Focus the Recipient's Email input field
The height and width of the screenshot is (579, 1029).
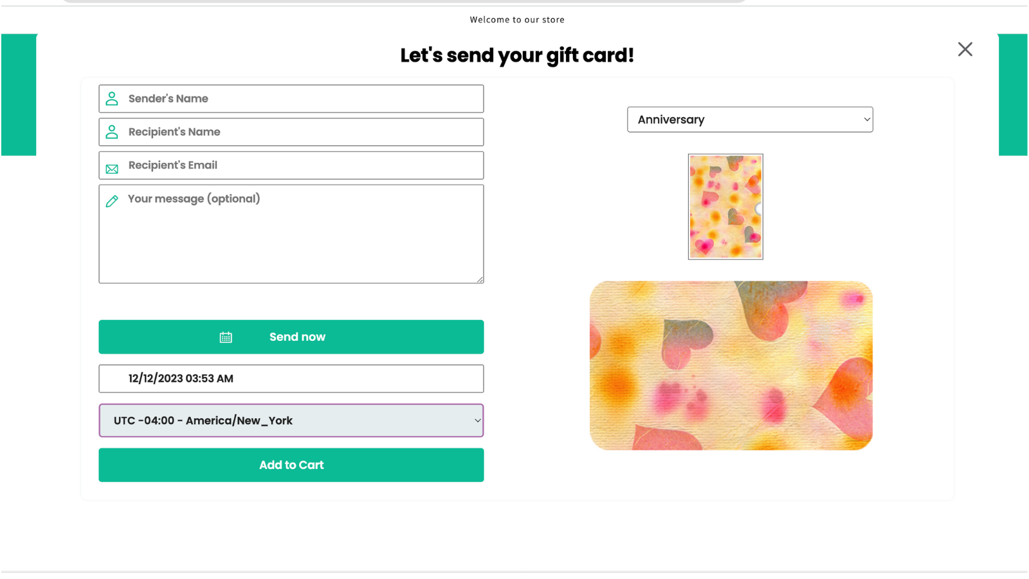pos(289,165)
